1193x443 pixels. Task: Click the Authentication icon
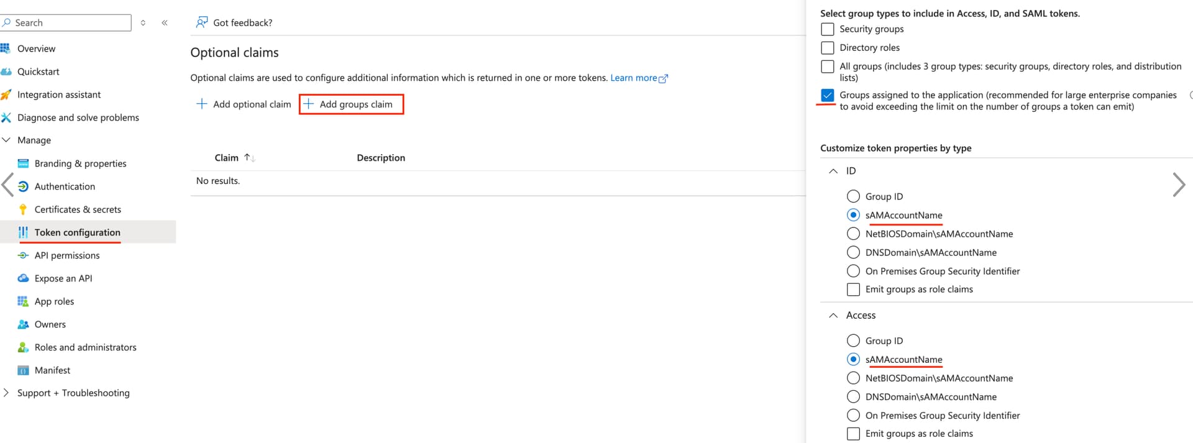[23, 186]
